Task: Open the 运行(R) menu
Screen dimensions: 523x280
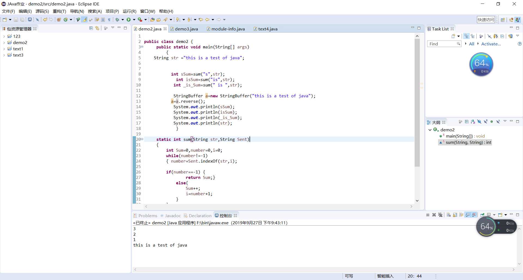Action: pyautogui.click(x=129, y=11)
